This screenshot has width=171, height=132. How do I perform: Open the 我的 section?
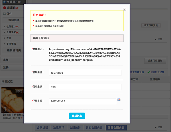click(12, 68)
